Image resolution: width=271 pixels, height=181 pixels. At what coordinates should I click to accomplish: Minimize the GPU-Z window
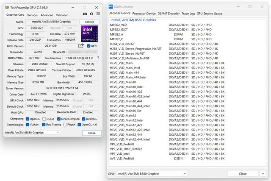click(73, 8)
